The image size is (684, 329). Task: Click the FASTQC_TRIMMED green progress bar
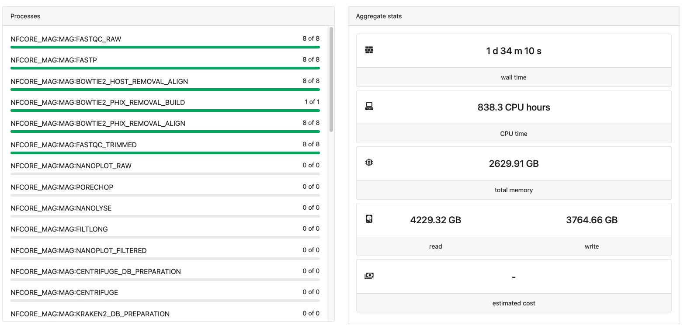point(165,153)
